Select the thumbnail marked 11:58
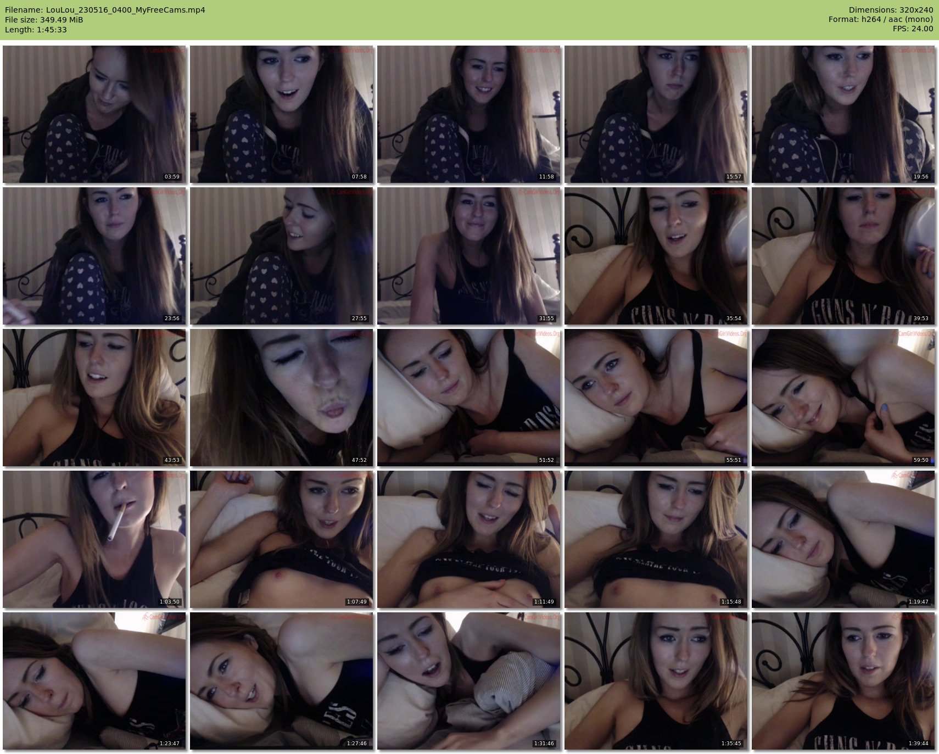The height and width of the screenshot is (754, 939). point(468,114)
